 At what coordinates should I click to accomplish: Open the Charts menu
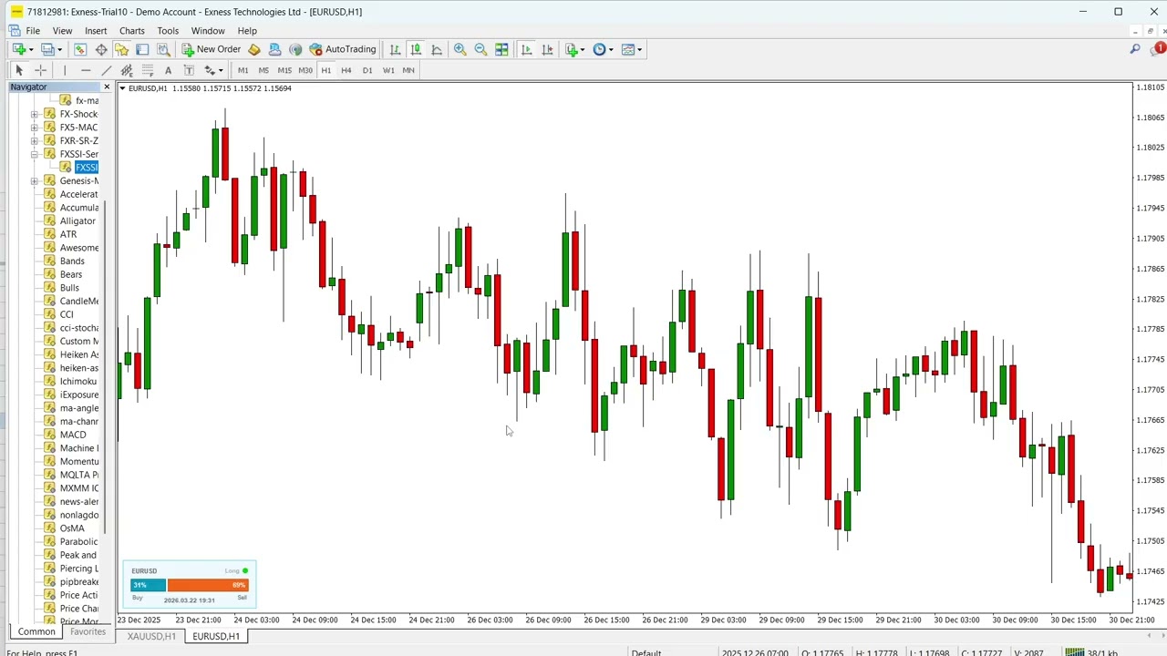click(x=131, y=31)
